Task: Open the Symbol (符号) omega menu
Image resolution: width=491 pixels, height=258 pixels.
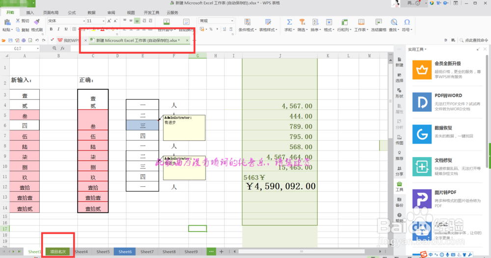Action: coord(407,26)
